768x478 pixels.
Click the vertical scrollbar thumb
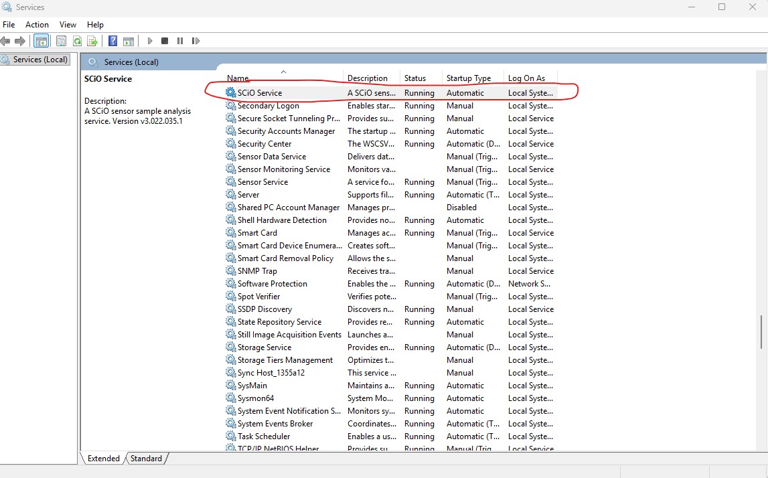761,331
